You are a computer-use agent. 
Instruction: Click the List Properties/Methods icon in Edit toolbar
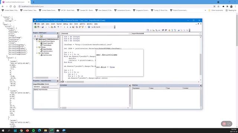tap(148, 30)
